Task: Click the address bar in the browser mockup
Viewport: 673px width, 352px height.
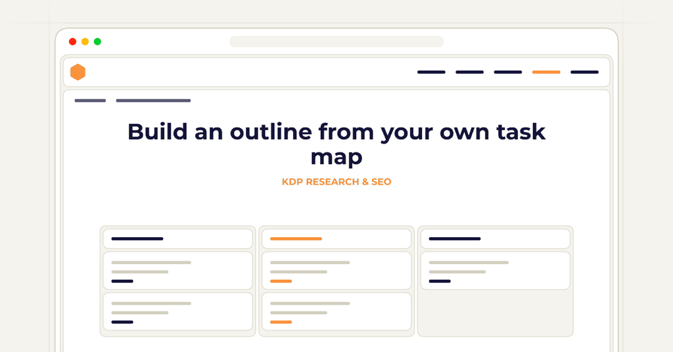Action: click(x=336, y=41)
